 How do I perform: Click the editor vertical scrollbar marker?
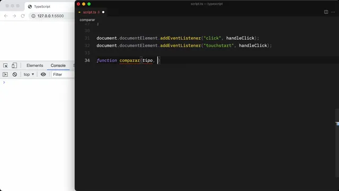coord(337,124)
